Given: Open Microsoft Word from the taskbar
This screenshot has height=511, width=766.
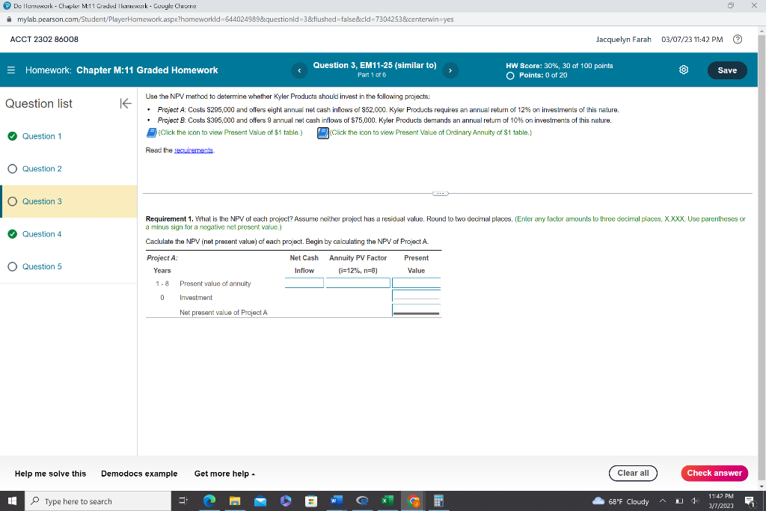Looking at the screenshot, I should [x=337, y=501].
